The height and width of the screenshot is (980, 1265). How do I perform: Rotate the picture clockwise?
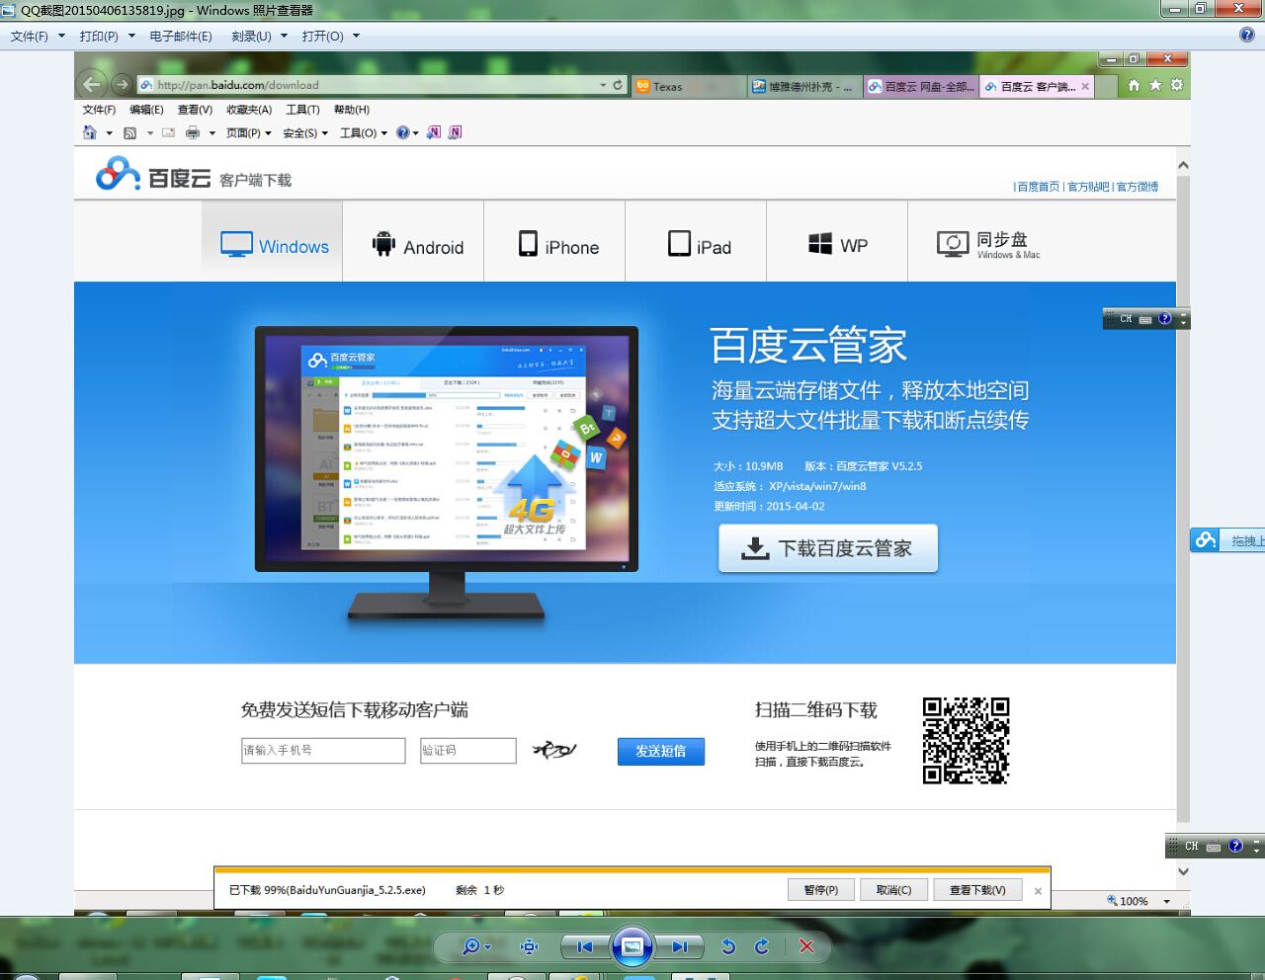[x=762, y=946]
